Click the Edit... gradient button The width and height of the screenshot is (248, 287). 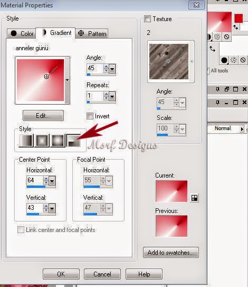[43, 116]
